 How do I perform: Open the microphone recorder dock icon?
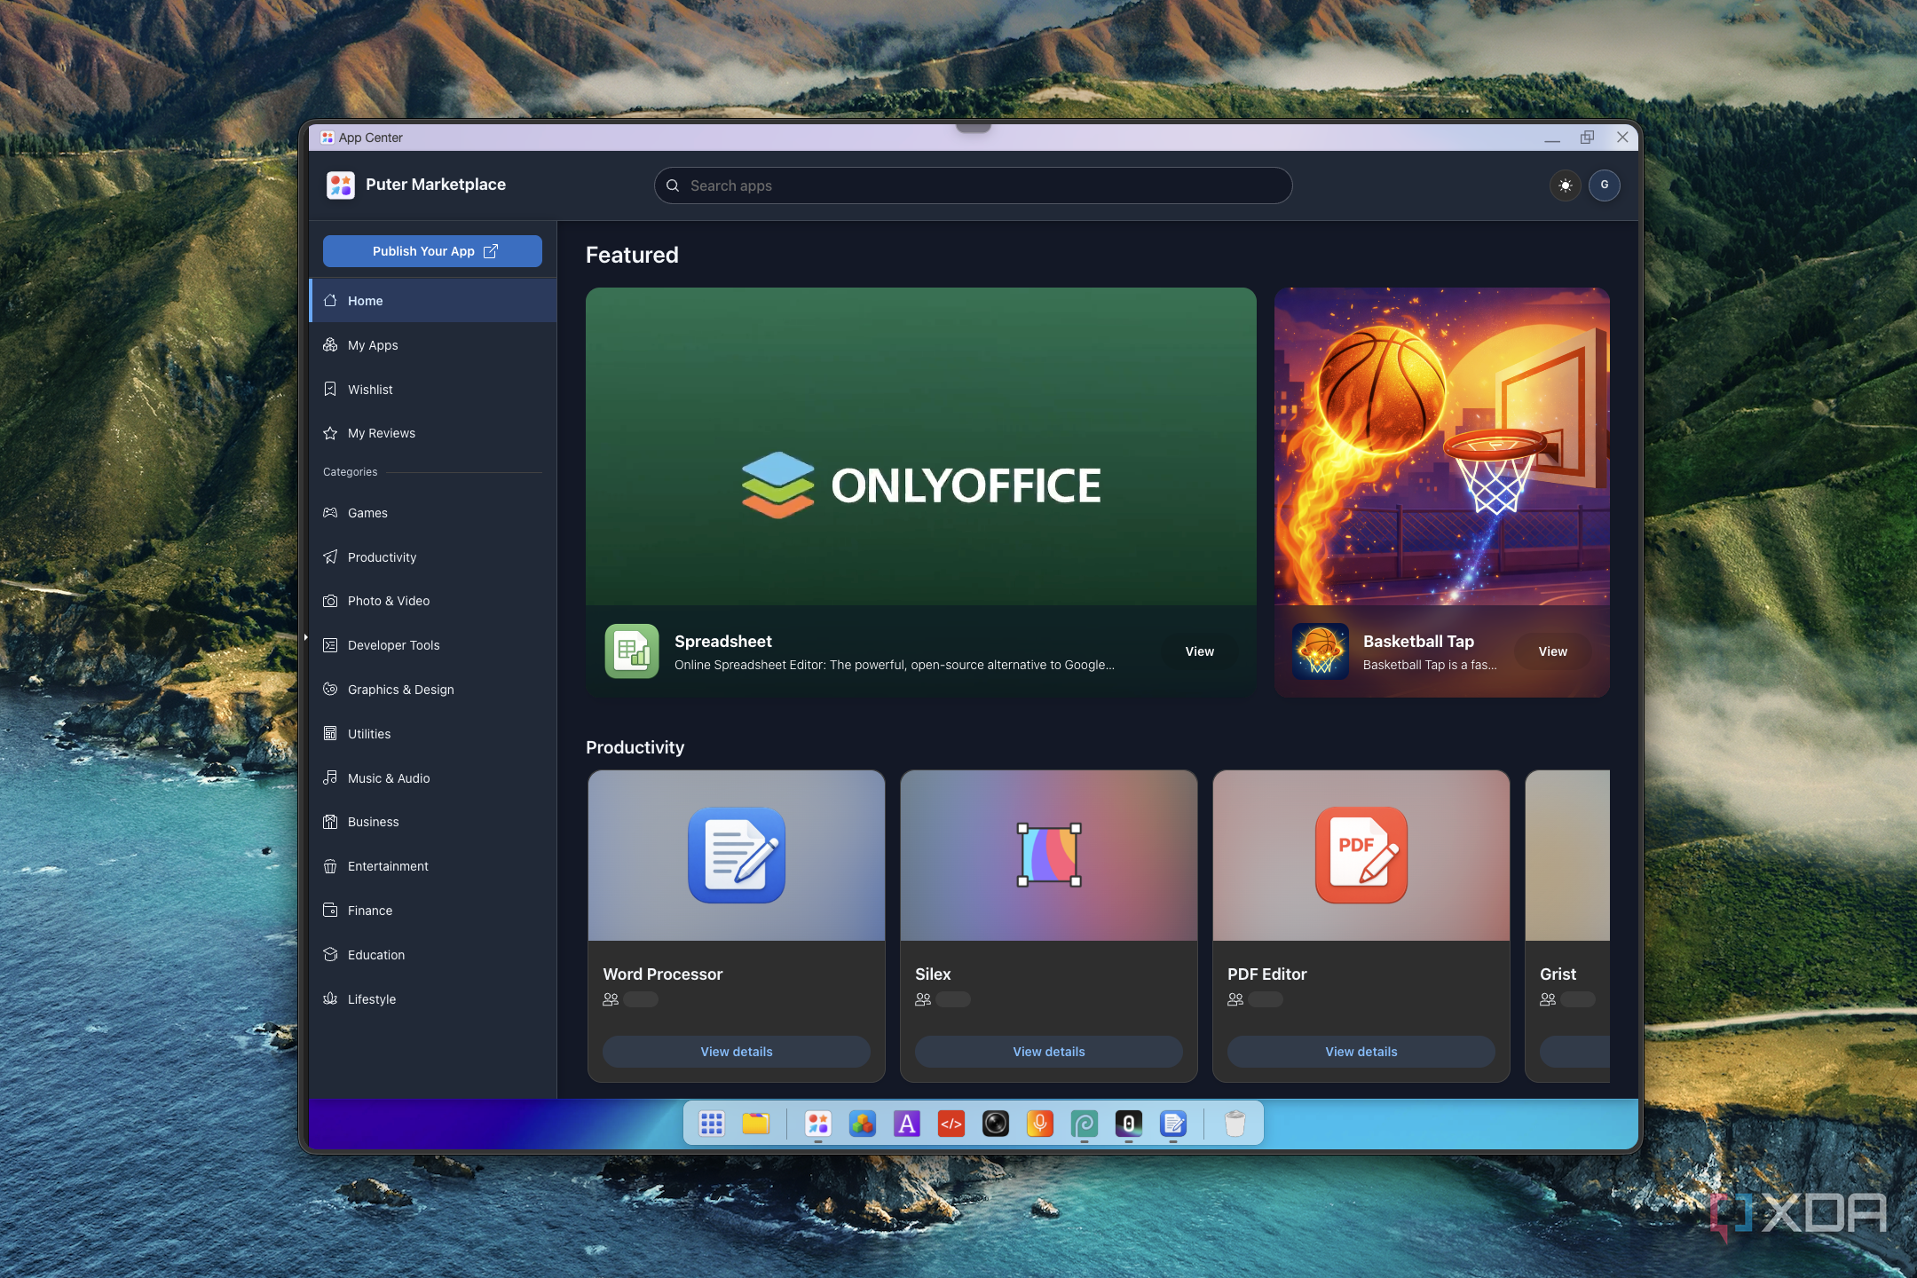pyautogui.click(x=1040, y=1124)
